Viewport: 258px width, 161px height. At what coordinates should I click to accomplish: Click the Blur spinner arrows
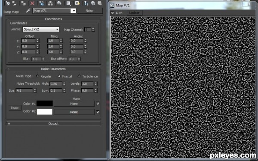pos(43,59)
